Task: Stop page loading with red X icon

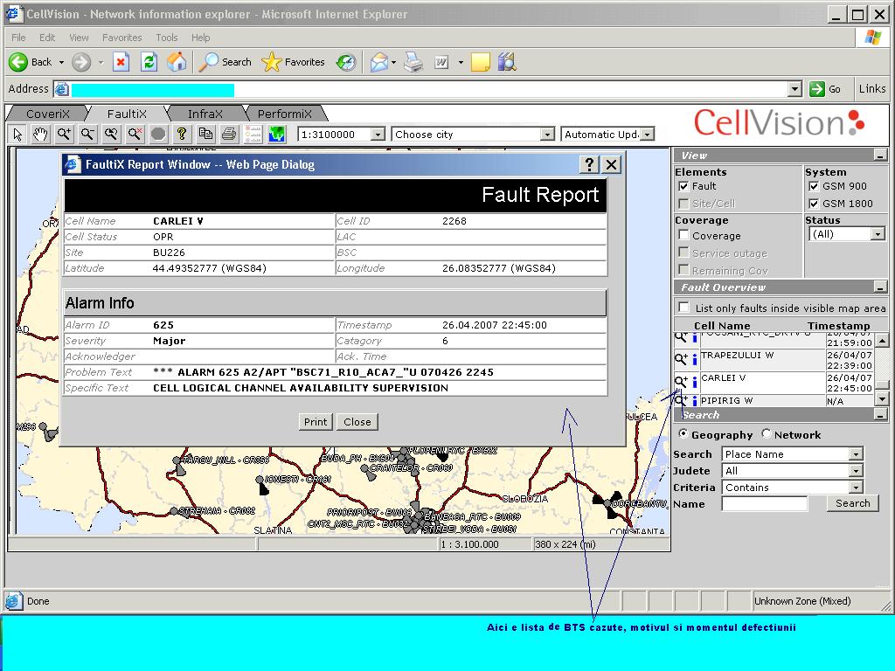Action: click(x=121, y=62)
